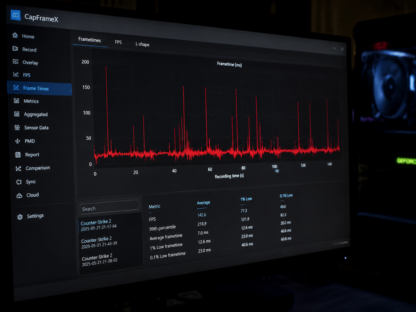Open the Overlay section
Image resolution: width=416 pixels, height=312 pixels.
[x=30, y=63]
